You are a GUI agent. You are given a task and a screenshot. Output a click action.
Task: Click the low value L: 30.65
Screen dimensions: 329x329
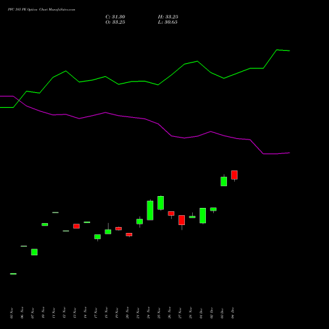(x=168, y=22)
